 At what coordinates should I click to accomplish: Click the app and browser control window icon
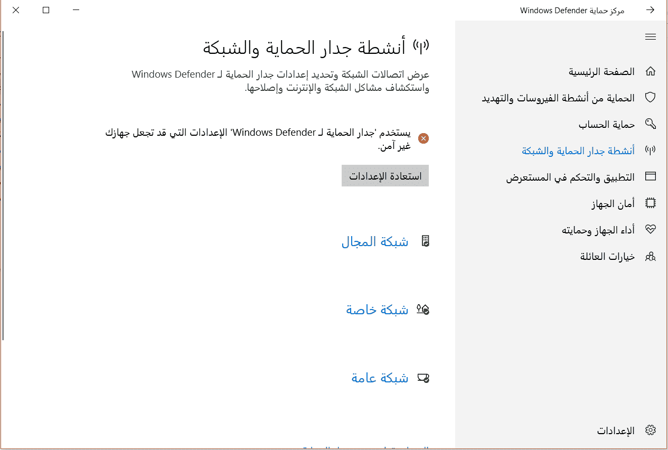click(651, 177)
